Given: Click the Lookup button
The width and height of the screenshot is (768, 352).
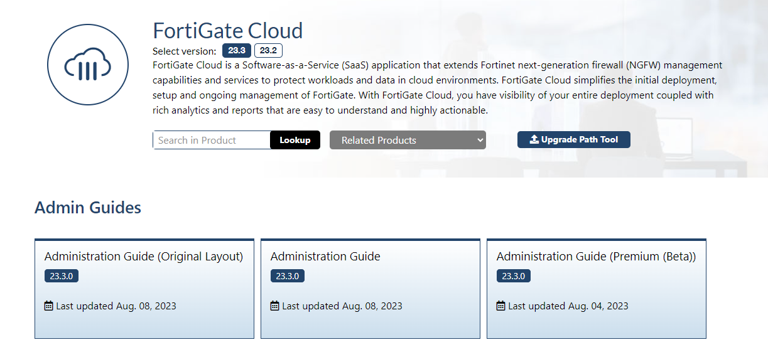Looking at the screenshot, I should 295,140.
